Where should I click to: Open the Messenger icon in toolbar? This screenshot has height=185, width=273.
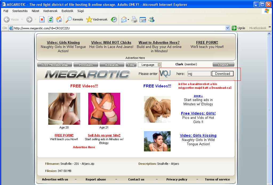(151, 19)
